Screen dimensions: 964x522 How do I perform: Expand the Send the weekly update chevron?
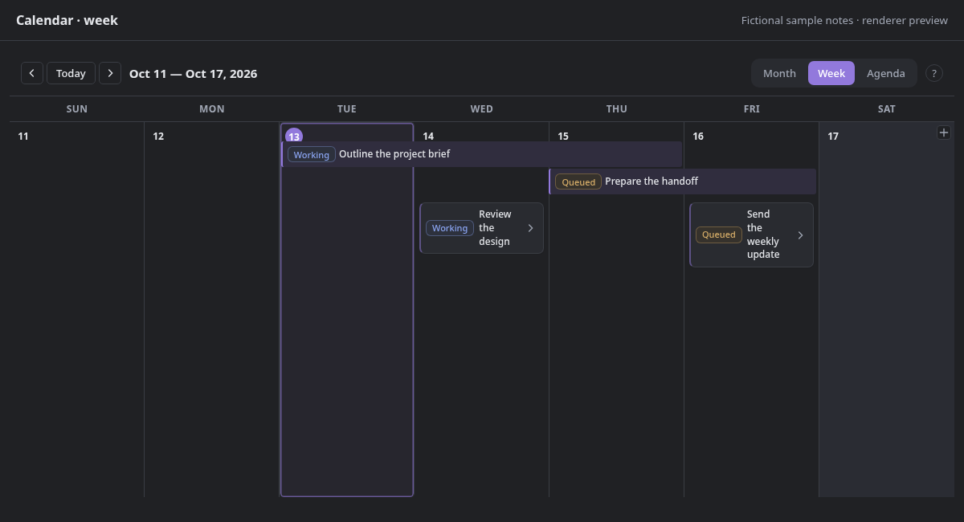pos(800,234)
